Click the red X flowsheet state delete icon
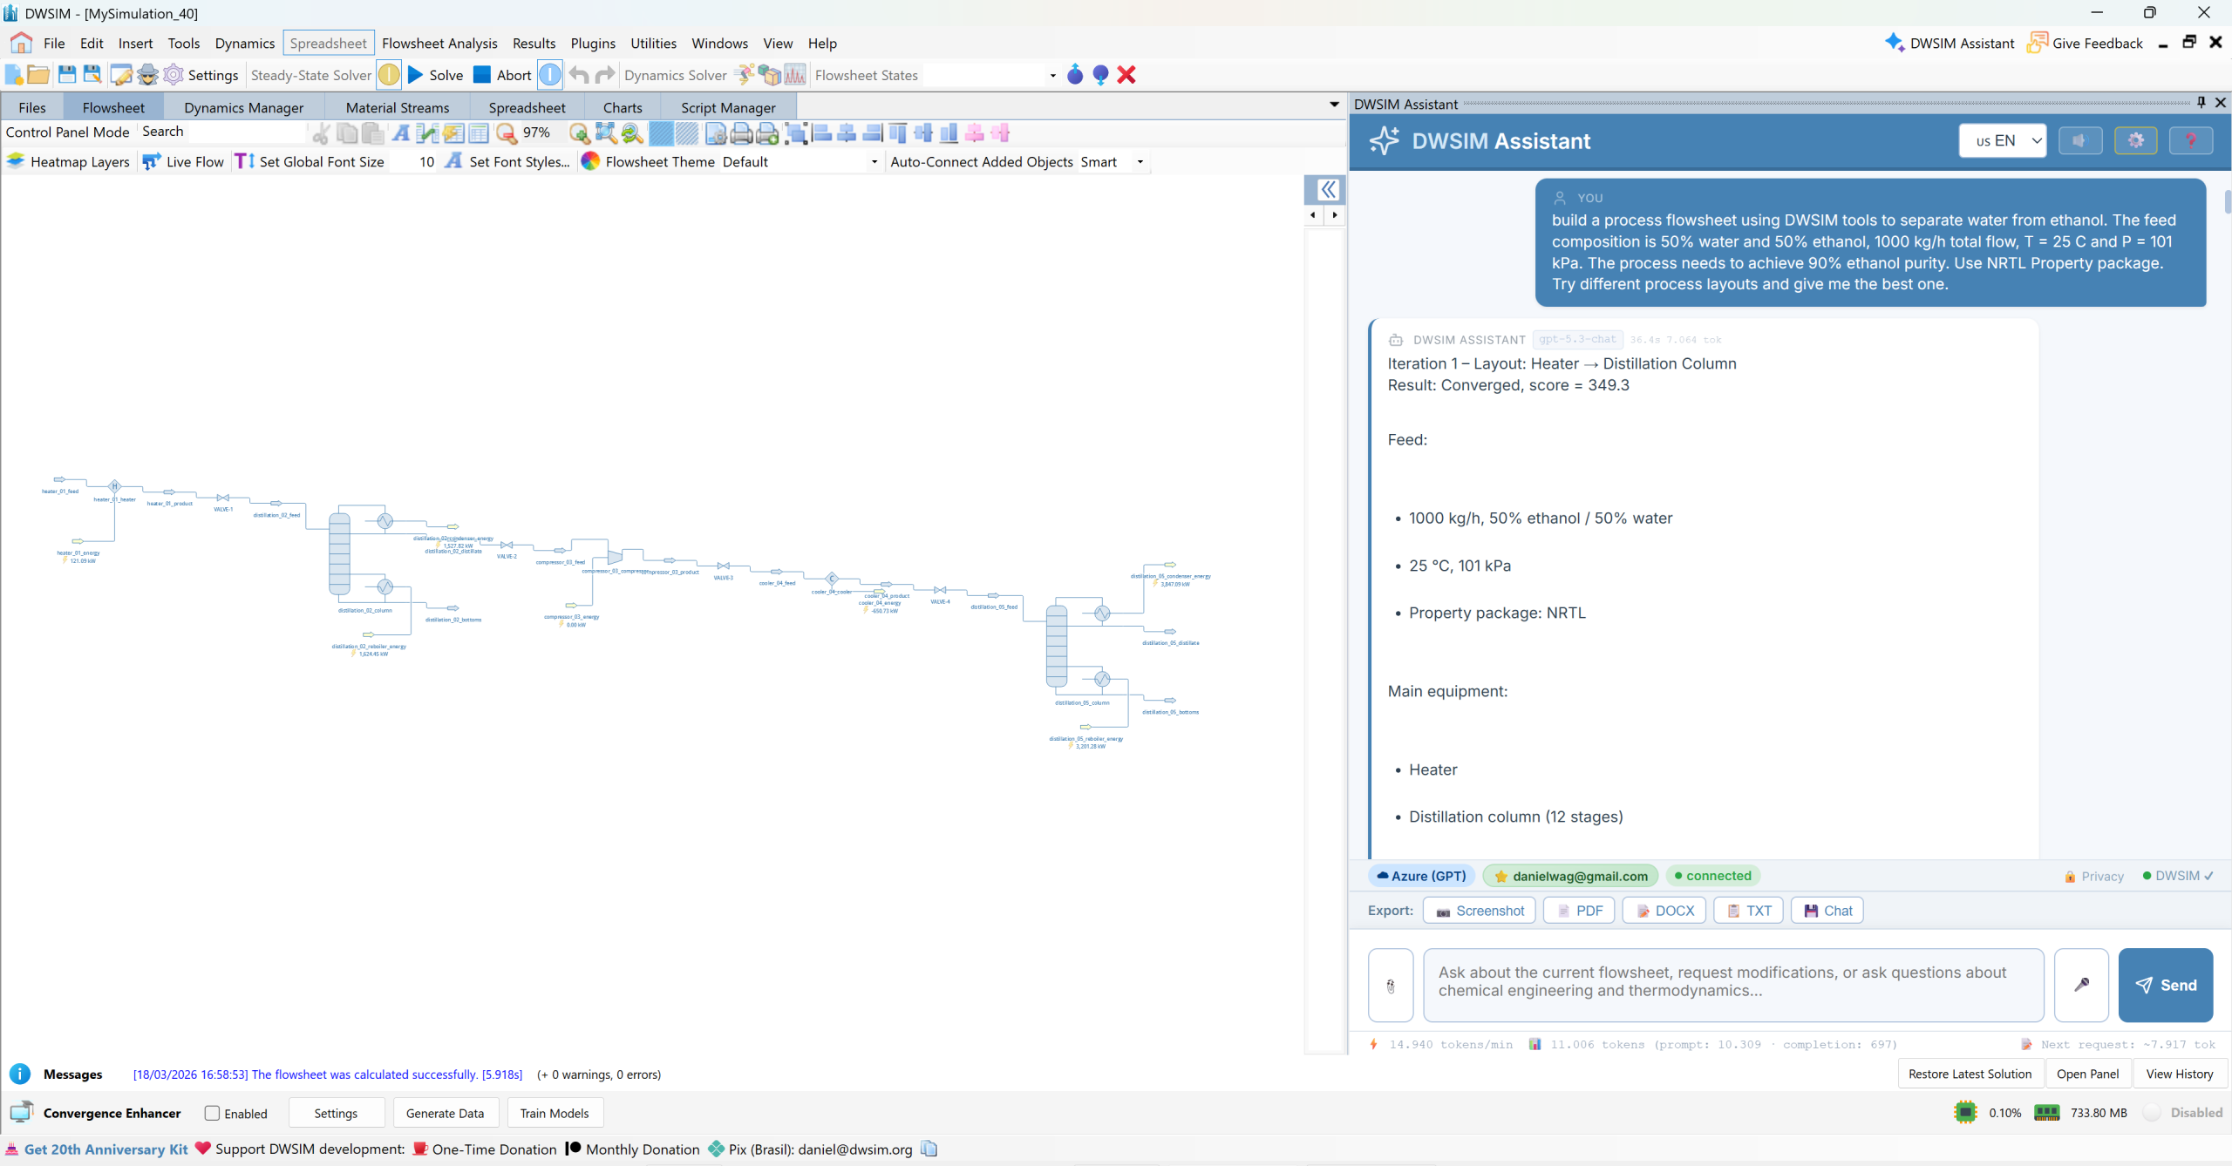 1126,75
